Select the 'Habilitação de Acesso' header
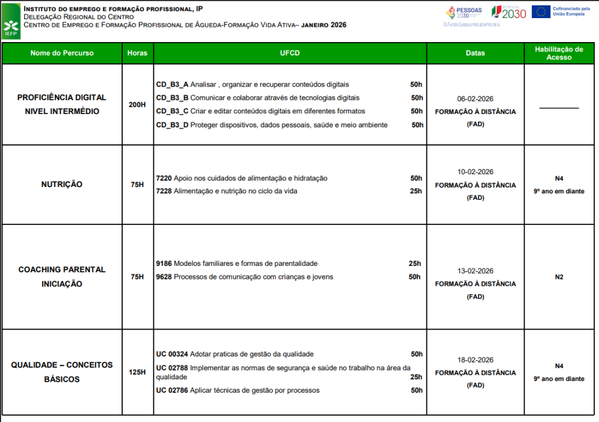 559,53
